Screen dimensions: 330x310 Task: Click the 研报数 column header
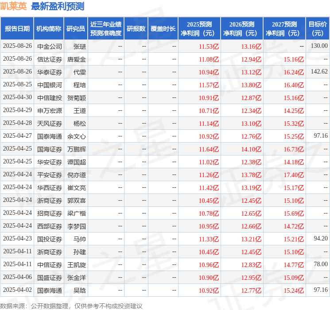(136, 29)
